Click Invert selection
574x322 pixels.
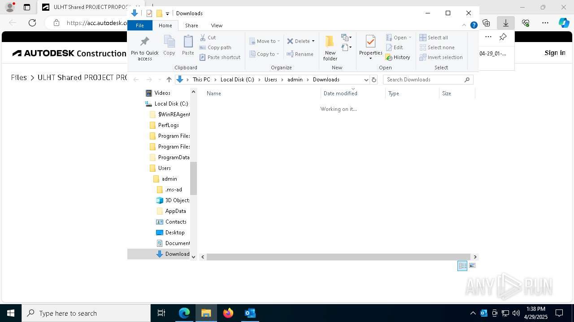pyautogui.click(x=441, y=57)
